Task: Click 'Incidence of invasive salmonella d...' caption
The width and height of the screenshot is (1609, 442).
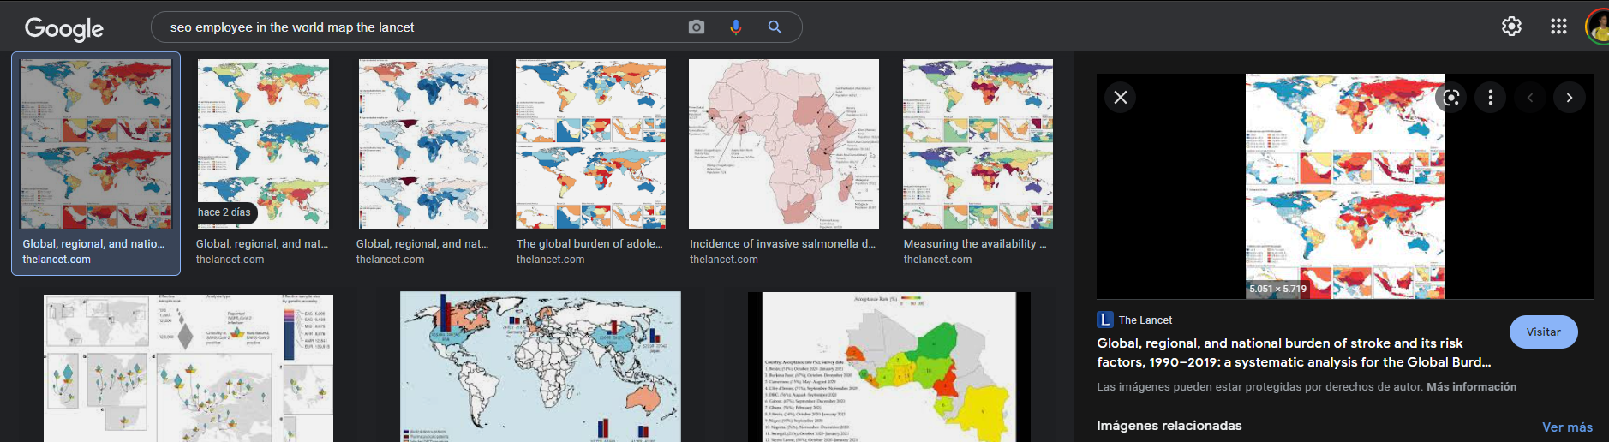Action: click(782, 244)
